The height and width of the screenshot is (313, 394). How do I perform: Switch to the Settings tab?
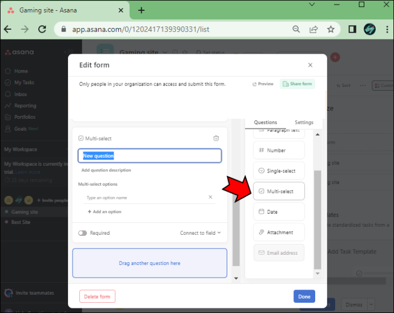(x=304, y=122)
